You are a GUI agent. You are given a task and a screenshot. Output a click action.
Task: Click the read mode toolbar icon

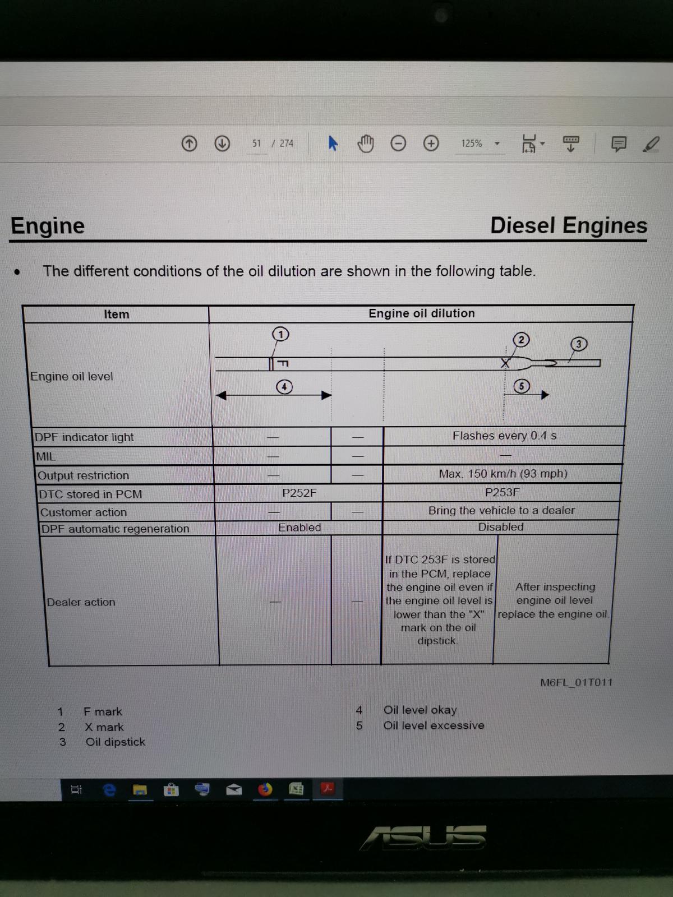571,144
